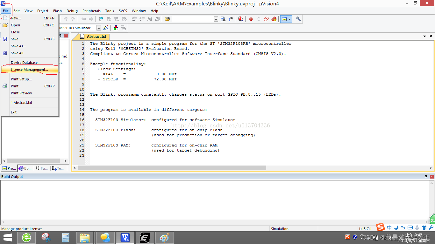Viewport: 435px width, 244px height.
Task: Click the Disable All Breakpoints icon
Action: (x=266, y=19)
